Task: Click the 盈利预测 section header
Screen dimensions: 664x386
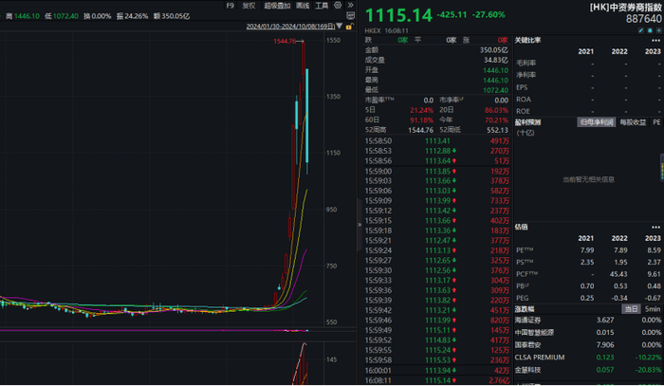Action: [x=527, y=122]
